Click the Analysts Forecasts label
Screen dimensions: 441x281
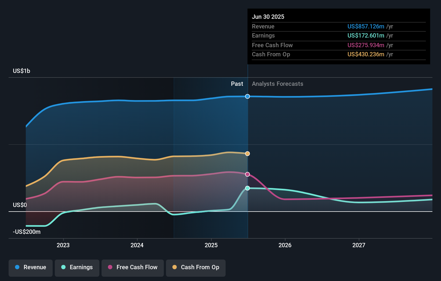tap(277, 84)
